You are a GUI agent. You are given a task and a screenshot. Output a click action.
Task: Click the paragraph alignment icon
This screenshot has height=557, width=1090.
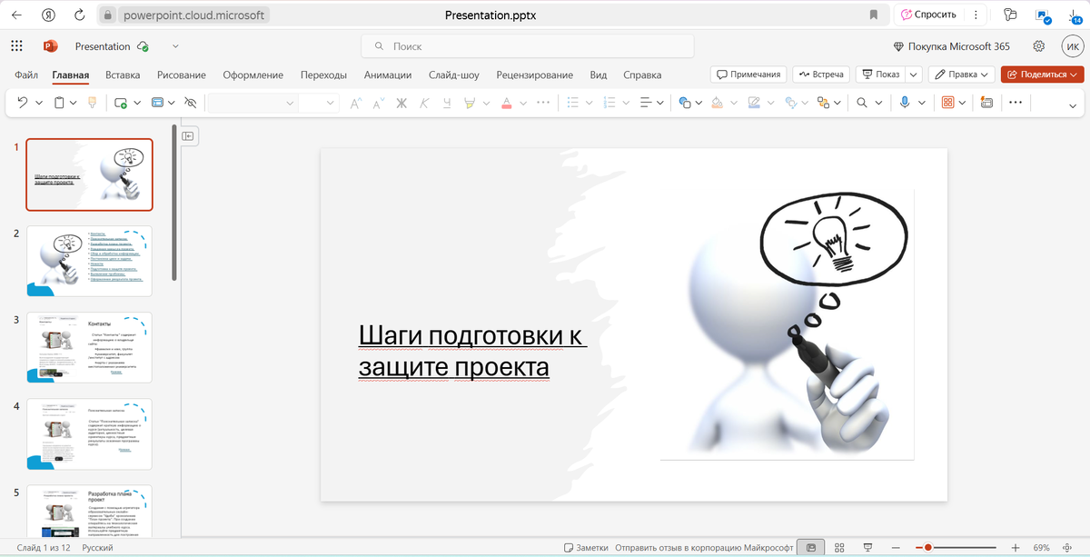647,103
